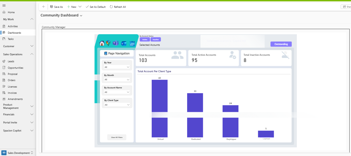Screen dimensions: 351x156
Task: Toggle the Active account status filter
Action: [145, 40]
